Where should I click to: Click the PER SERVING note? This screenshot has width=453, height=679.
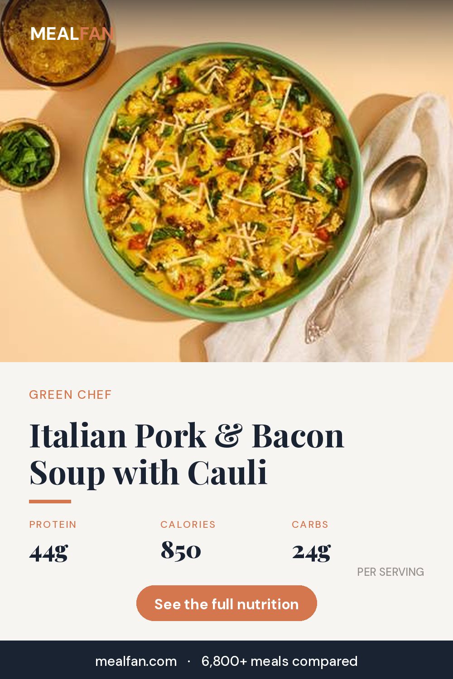coord(390,572)
